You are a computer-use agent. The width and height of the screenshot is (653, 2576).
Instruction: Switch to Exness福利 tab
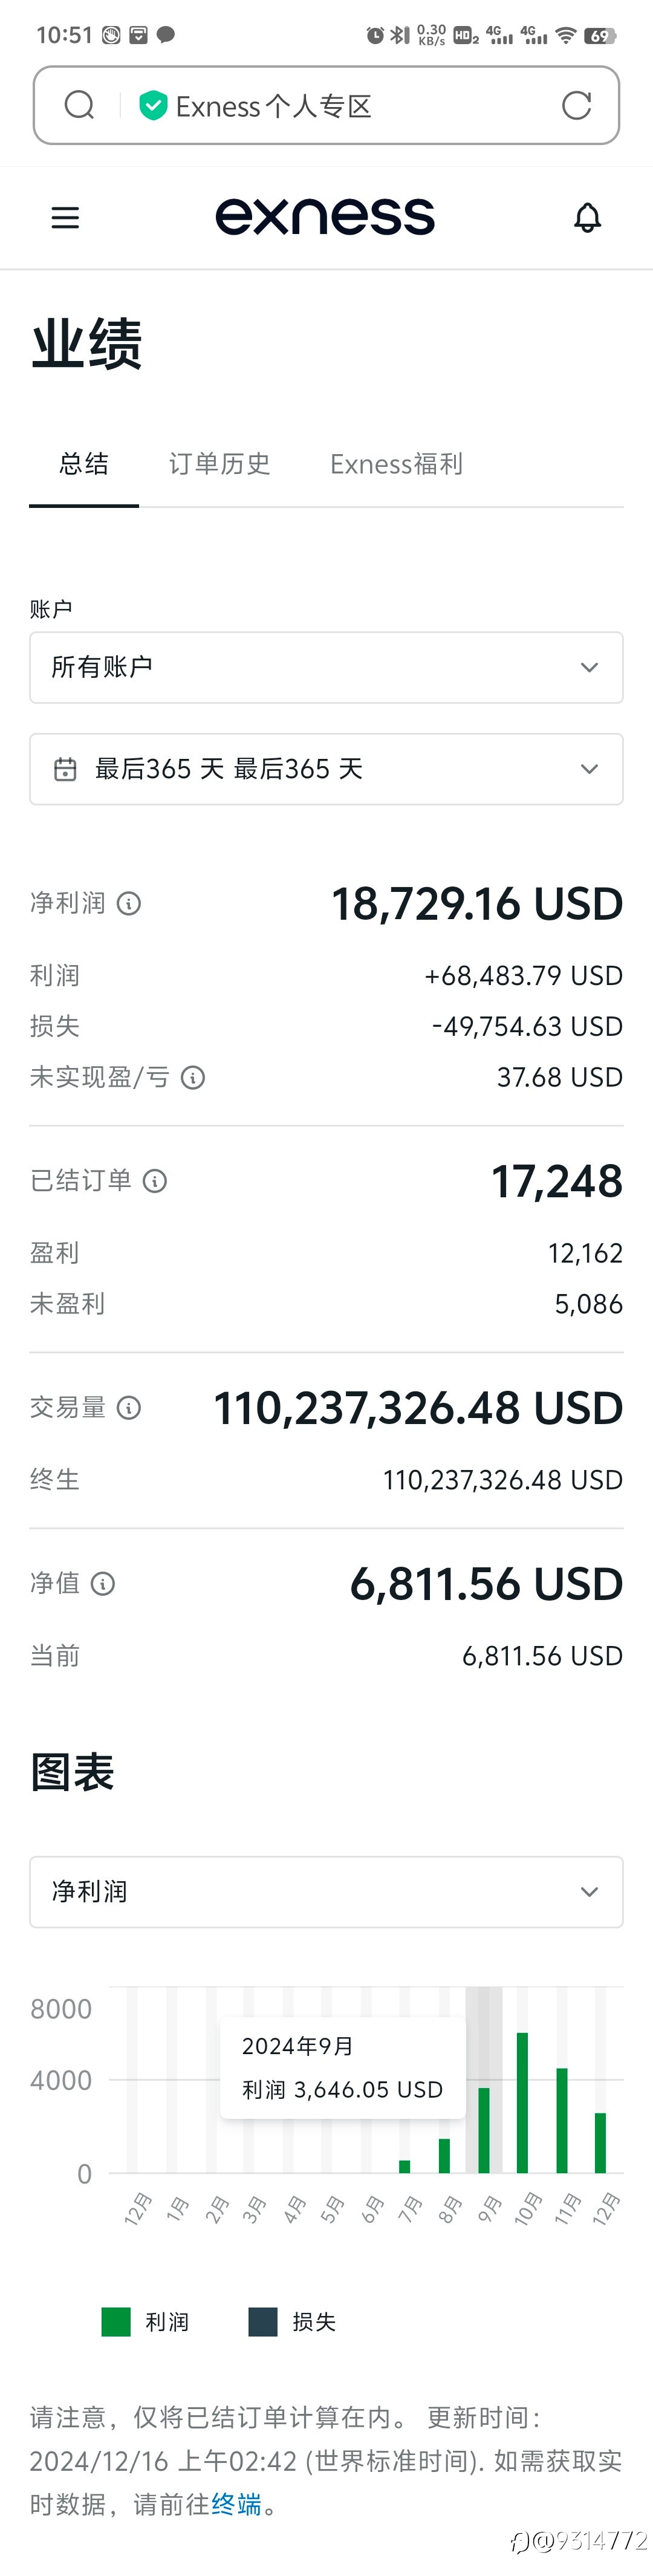pos(396,464)
